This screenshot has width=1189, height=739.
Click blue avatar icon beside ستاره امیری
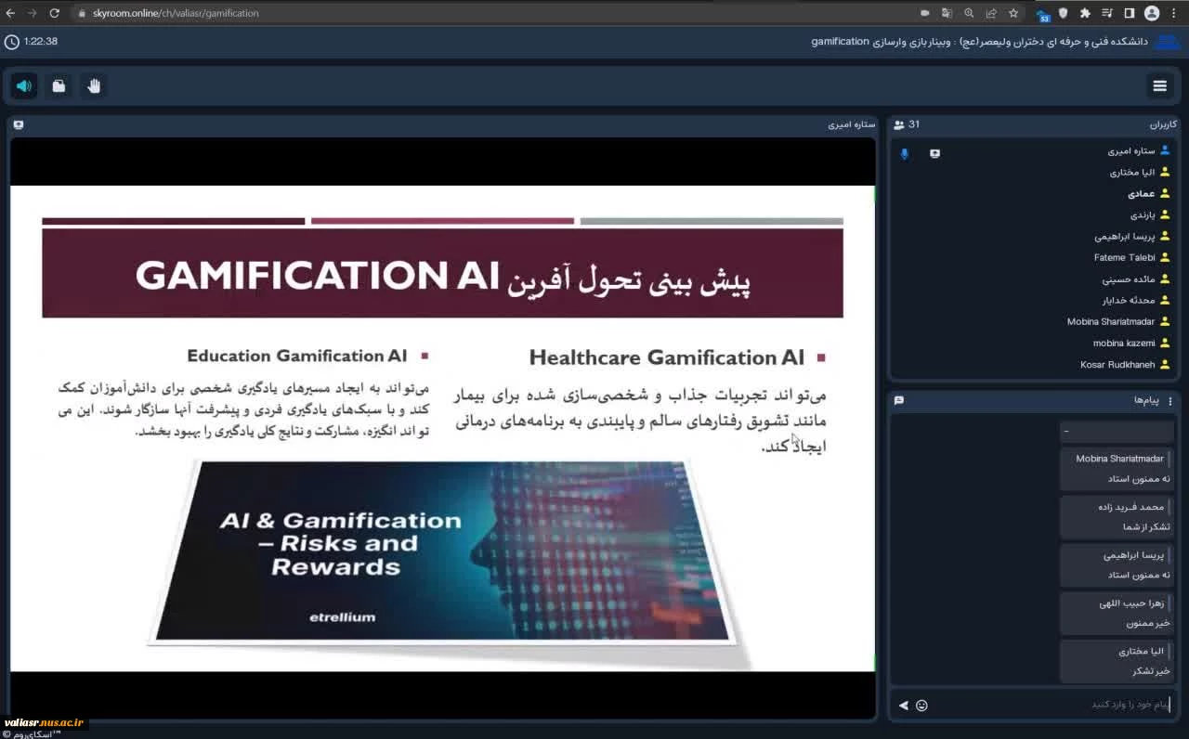click(x=1165, y=150)
